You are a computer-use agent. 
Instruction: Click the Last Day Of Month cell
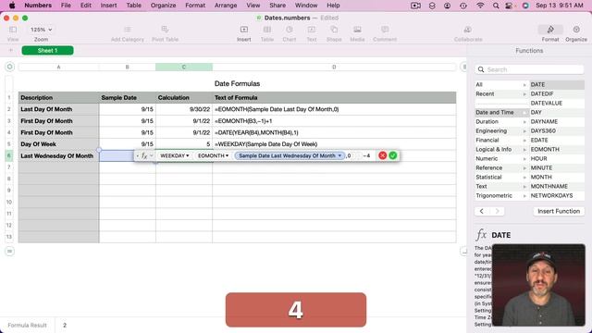(58, 109)
